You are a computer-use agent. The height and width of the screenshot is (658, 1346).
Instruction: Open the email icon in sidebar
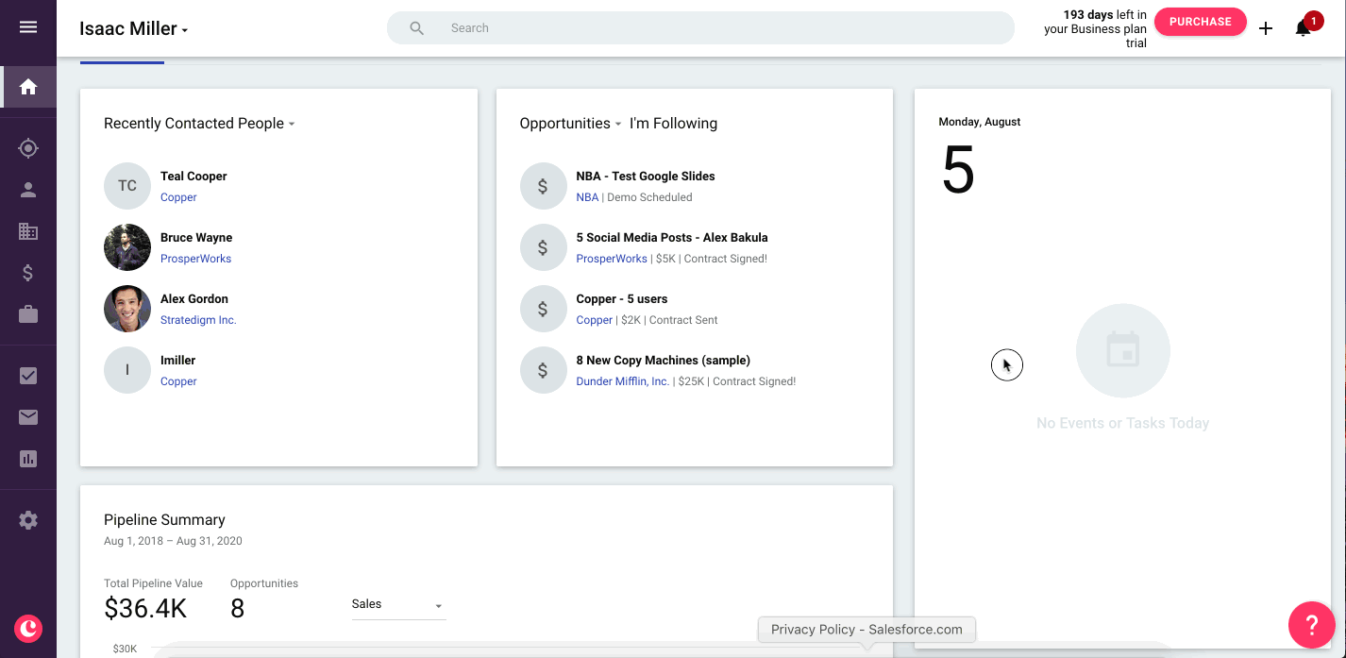(28, 417)
